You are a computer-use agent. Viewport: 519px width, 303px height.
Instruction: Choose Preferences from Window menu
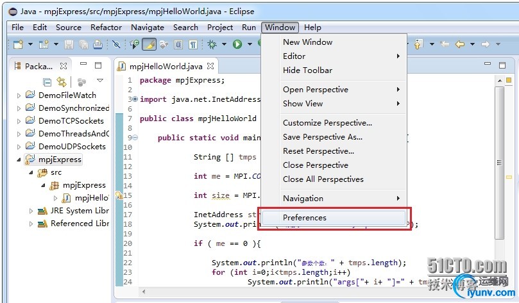(x=334, y=217)
